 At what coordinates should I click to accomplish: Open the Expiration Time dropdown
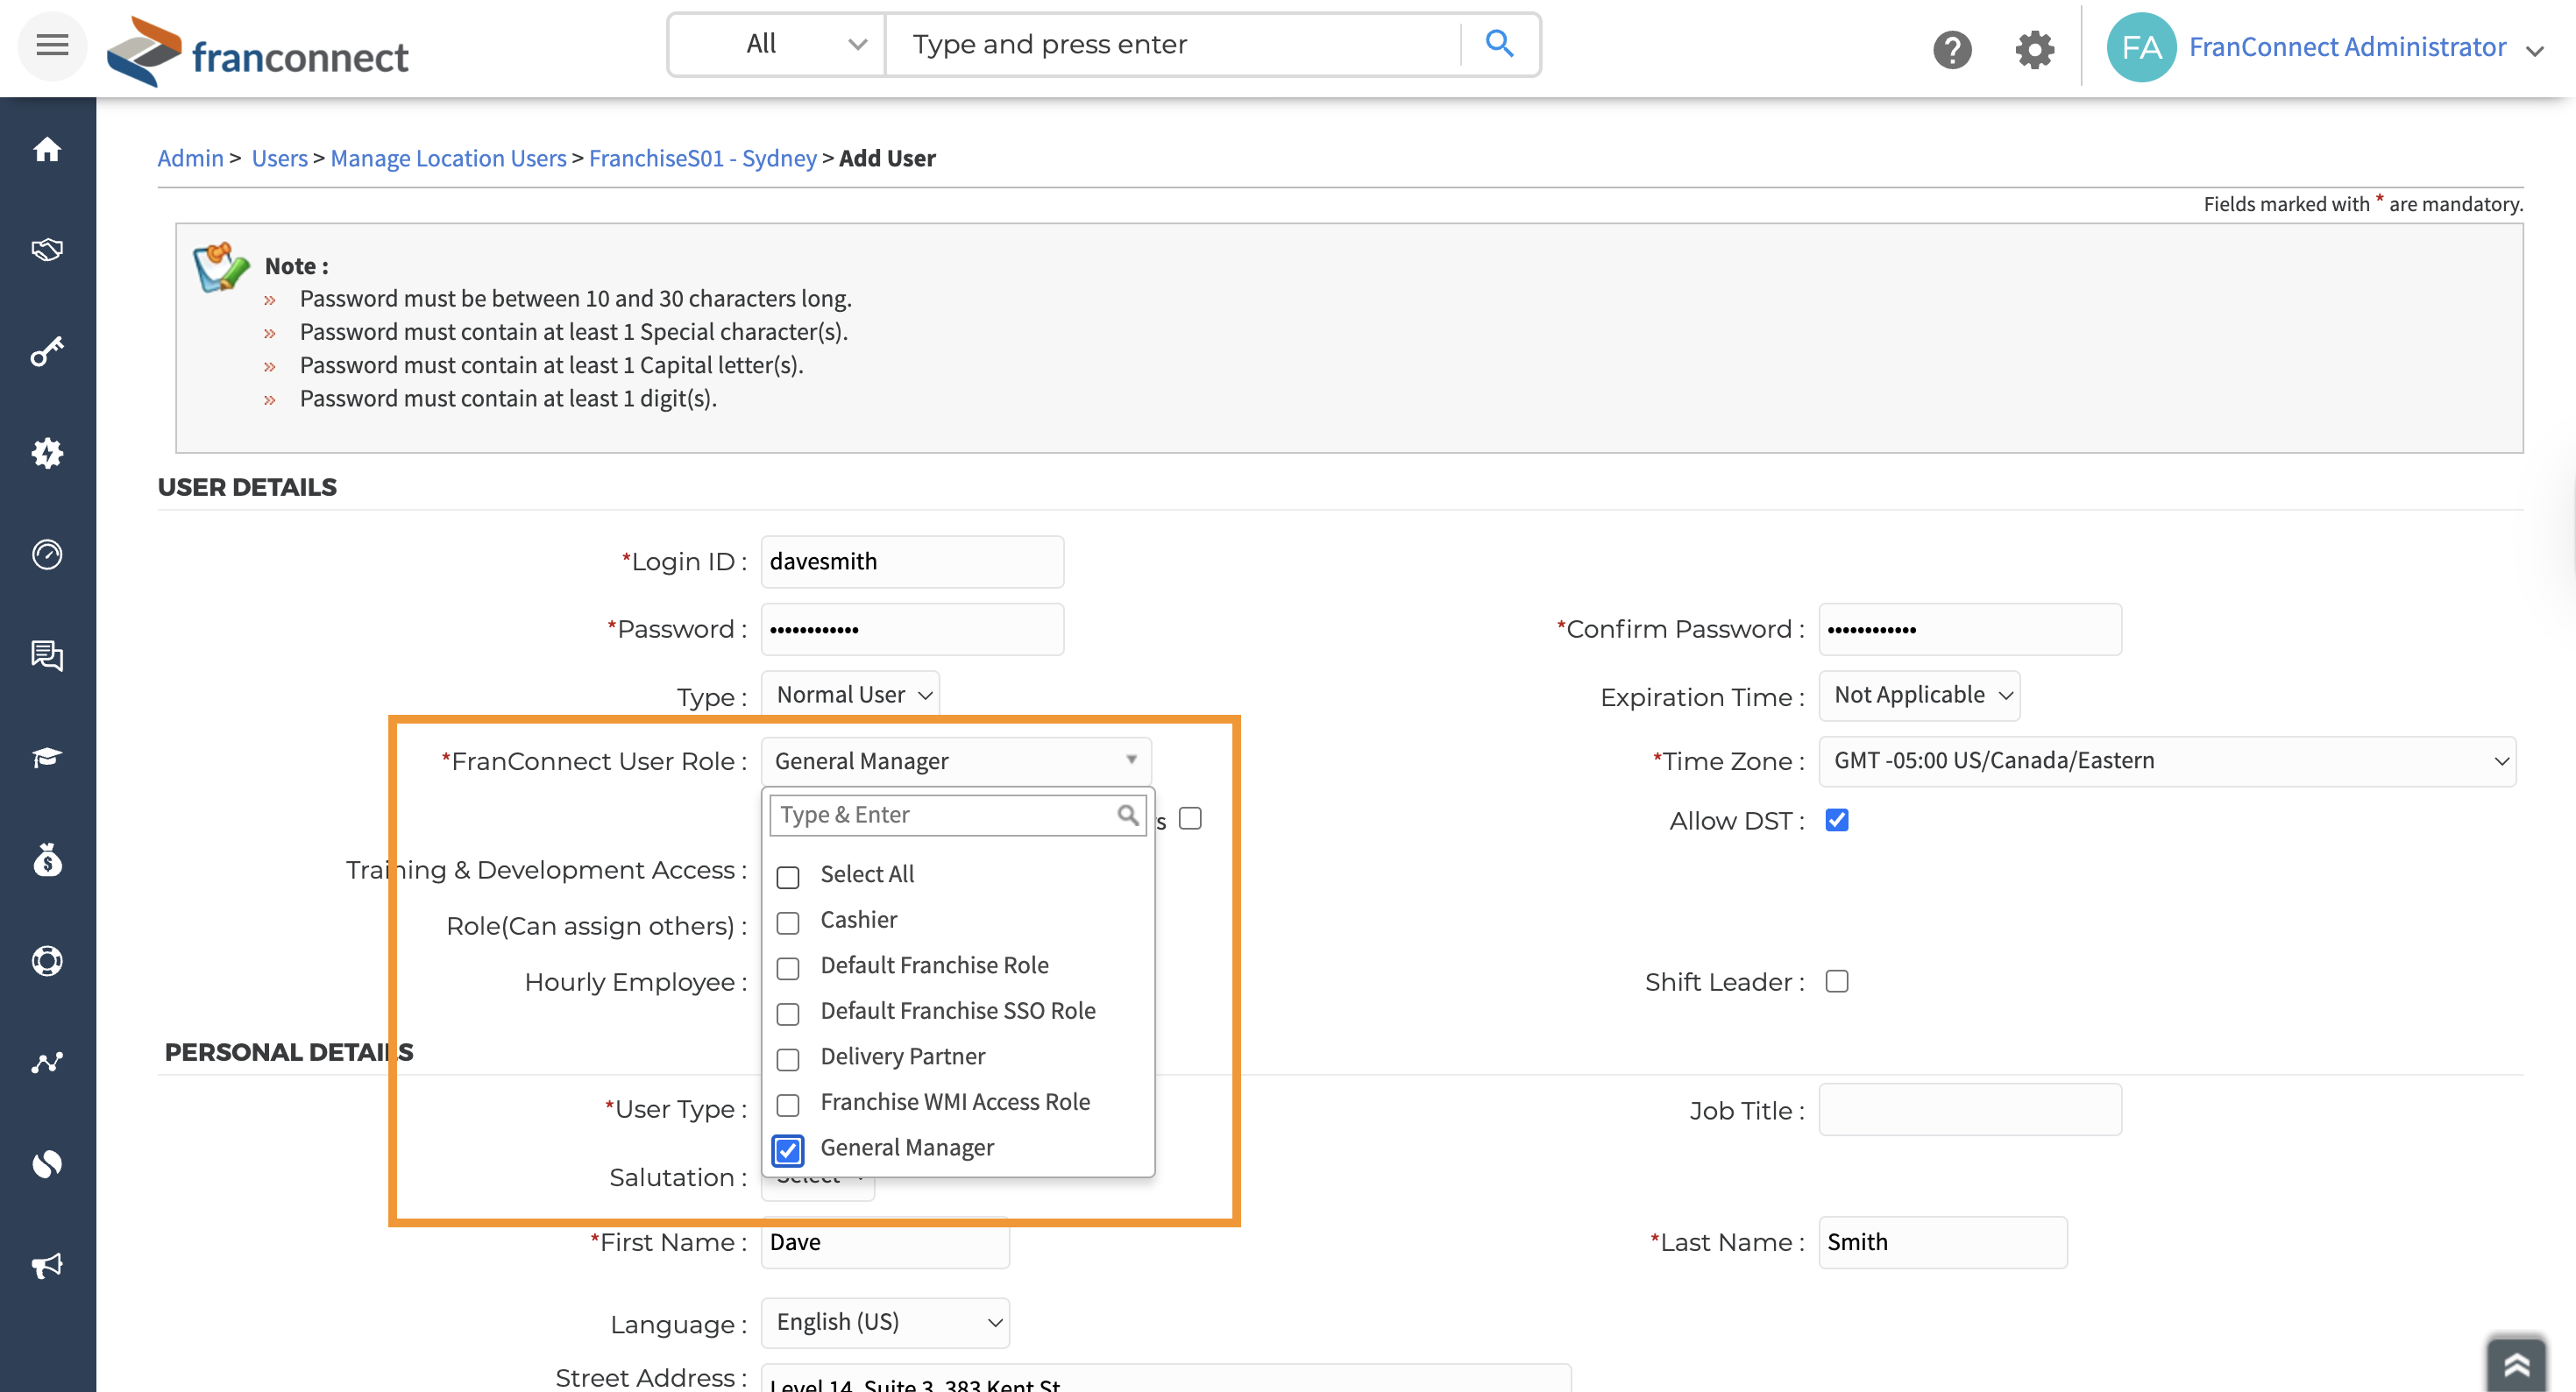click(1919, 696)
